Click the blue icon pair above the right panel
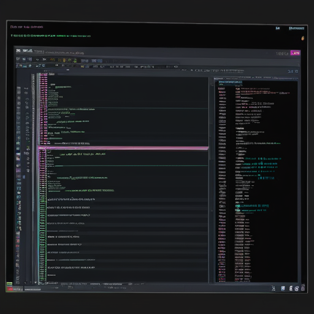 tap(293, 71)
